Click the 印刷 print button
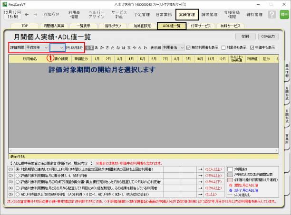This screenshot has width=291, height=215. [245, 36]
